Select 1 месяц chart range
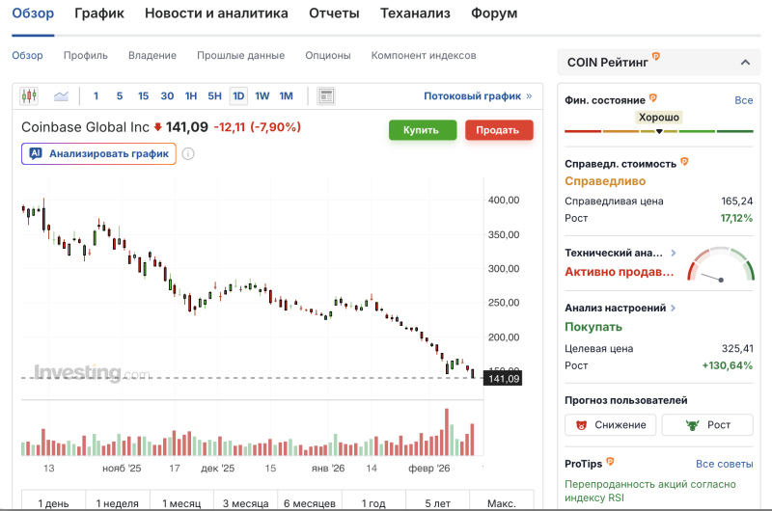The height and width of the screenshot is (511, 772). (x=181, y=502)
